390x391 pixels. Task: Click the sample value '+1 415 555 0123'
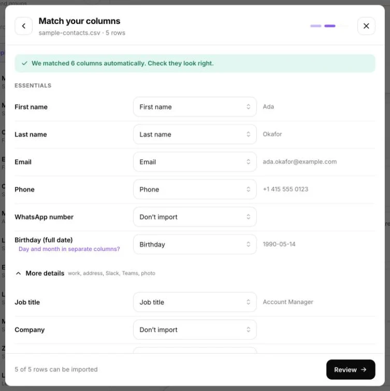[x=285, y=189]
